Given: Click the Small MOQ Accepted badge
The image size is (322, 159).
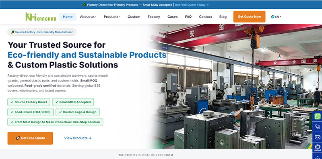Looking at the screenshot, I should pyautogui.click(x=73, y=102).
